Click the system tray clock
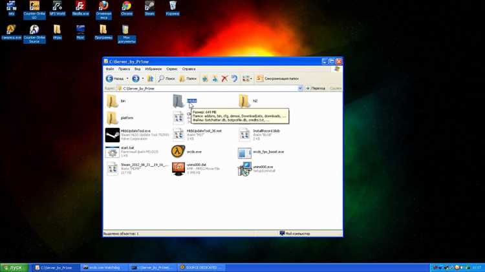 (477, 267)
